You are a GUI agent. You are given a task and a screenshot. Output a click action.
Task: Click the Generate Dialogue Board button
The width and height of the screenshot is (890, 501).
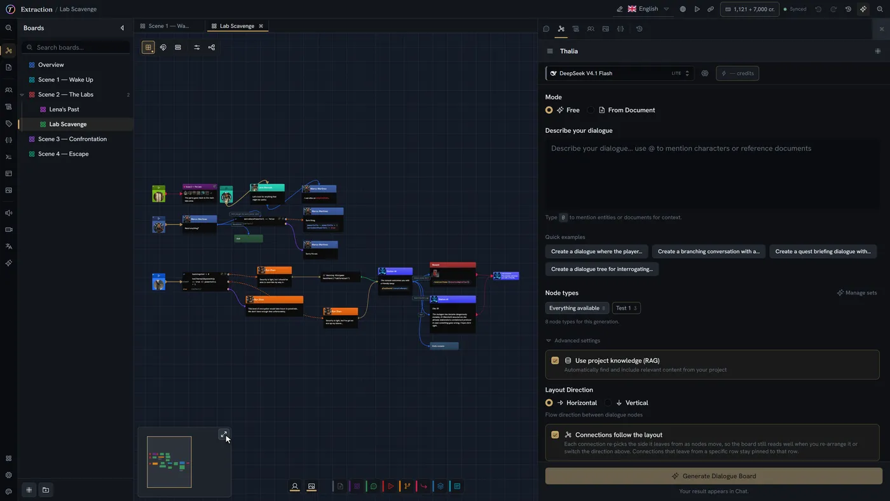(x=714, y=476)
